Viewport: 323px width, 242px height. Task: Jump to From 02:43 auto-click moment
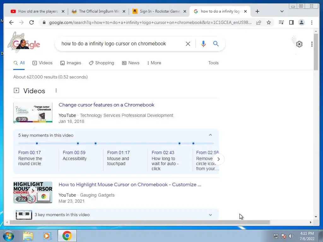[165, 160]
